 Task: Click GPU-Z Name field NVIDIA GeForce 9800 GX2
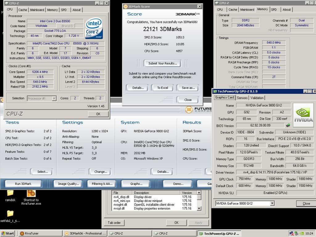(x=264, y=105)
